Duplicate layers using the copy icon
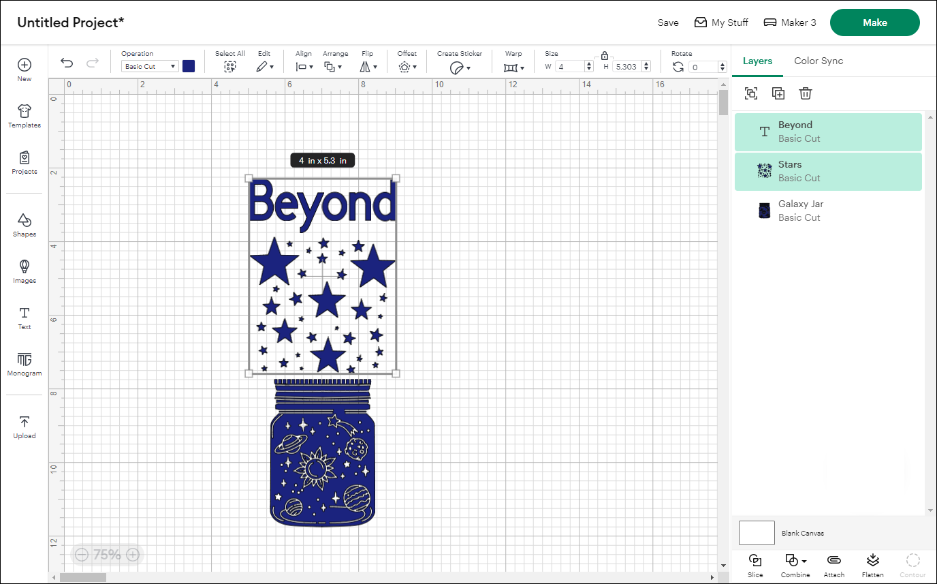 [778, 93]
